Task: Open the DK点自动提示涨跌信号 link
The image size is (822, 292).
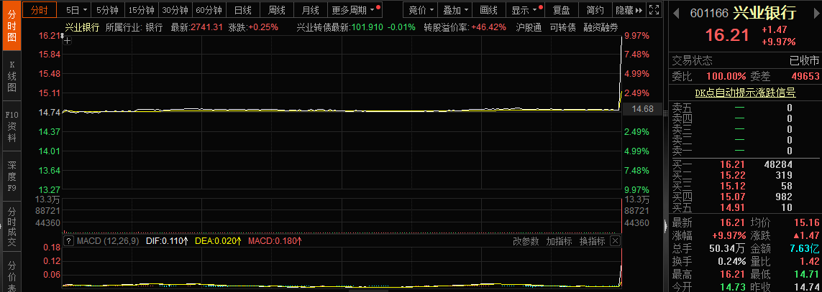Action: pos(745,92)
